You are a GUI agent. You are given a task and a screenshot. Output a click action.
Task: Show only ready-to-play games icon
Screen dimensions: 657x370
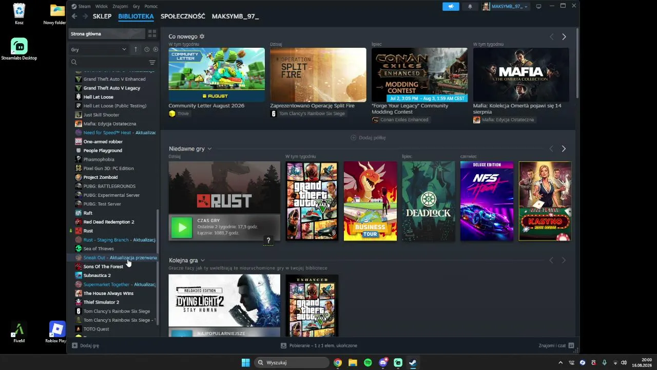click(x=155, y=49)
